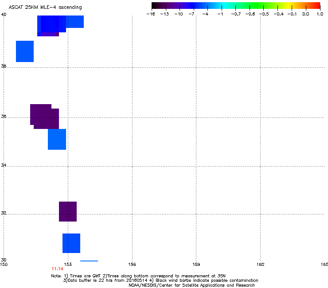Click the -0.1 colorbar label
This screenshot has width=328, height=288.
pos(292,14)
